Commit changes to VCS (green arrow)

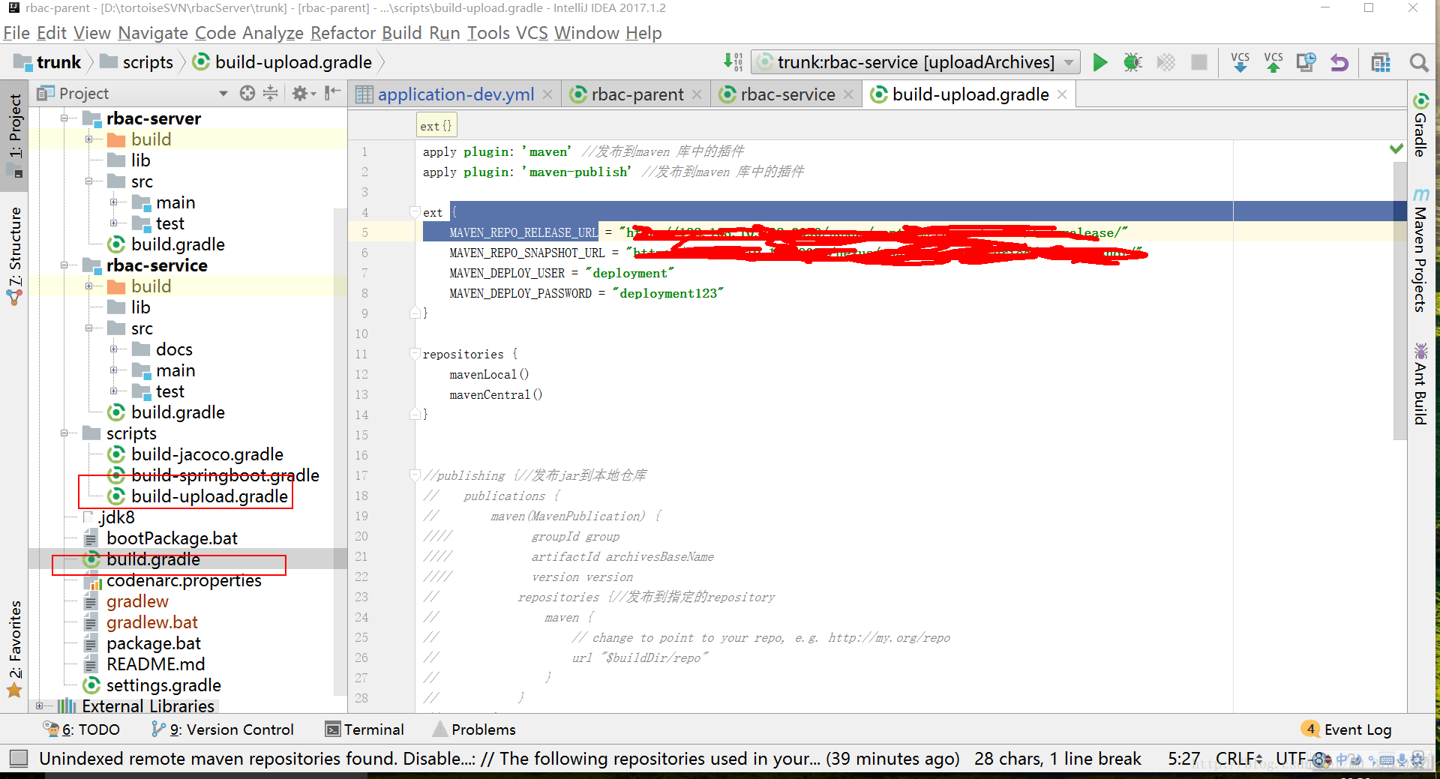pos(1273,62)
